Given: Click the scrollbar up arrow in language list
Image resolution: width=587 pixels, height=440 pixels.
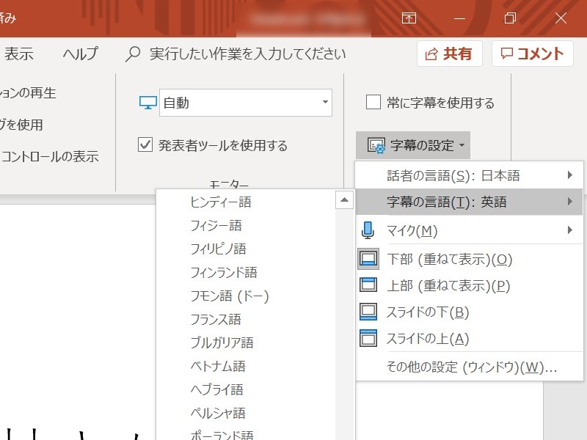Looking at the screenshot, I should pos(344,200).
